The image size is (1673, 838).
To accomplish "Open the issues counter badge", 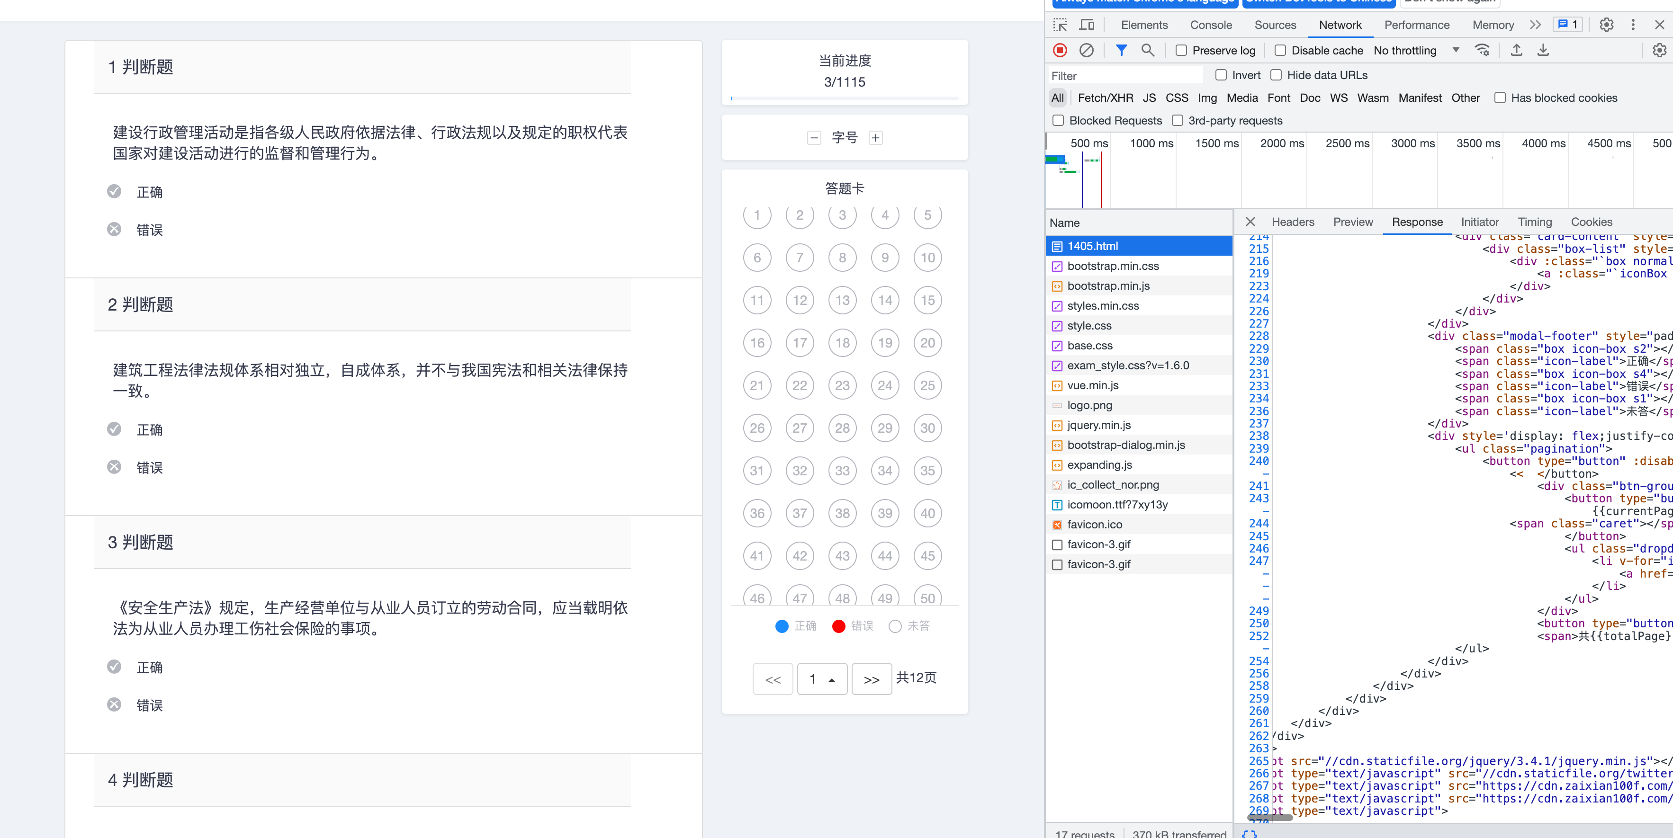I will tap(1568, 25).
